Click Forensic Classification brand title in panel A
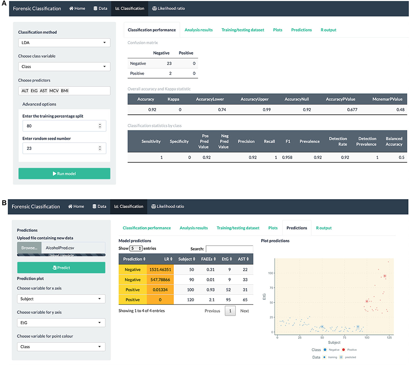This screenshot has height=366, width=410. click(37, 9)
